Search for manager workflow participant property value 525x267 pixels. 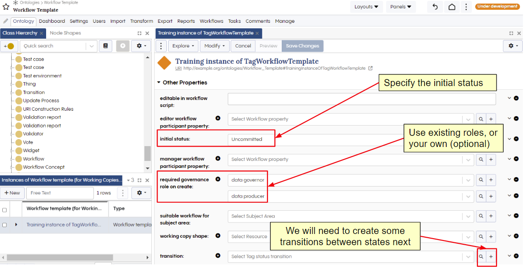point(481,160)
